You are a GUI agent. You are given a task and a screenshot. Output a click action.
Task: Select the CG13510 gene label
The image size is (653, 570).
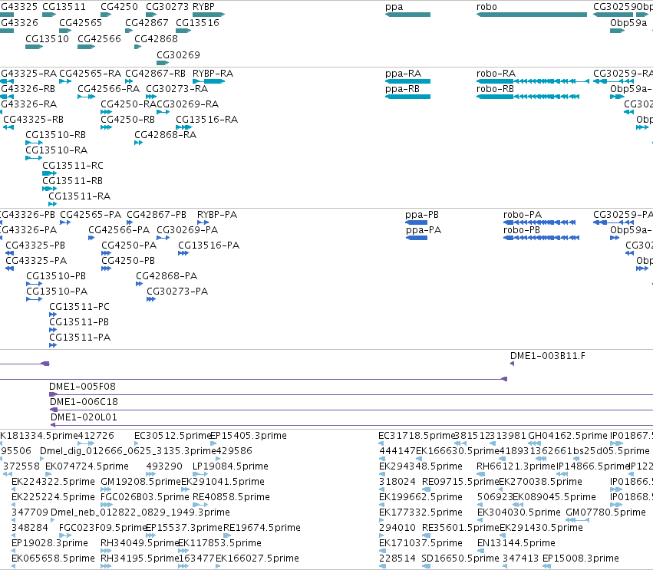coord(47,39)
